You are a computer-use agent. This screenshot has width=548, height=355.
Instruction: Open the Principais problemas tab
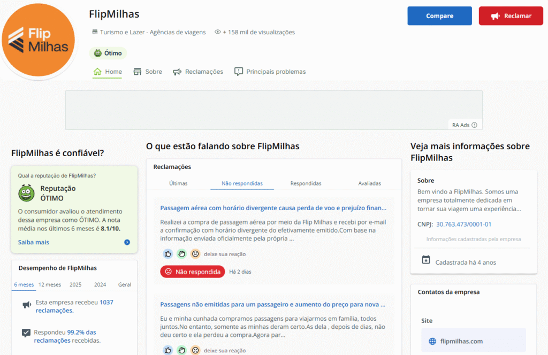coord(270,72)
